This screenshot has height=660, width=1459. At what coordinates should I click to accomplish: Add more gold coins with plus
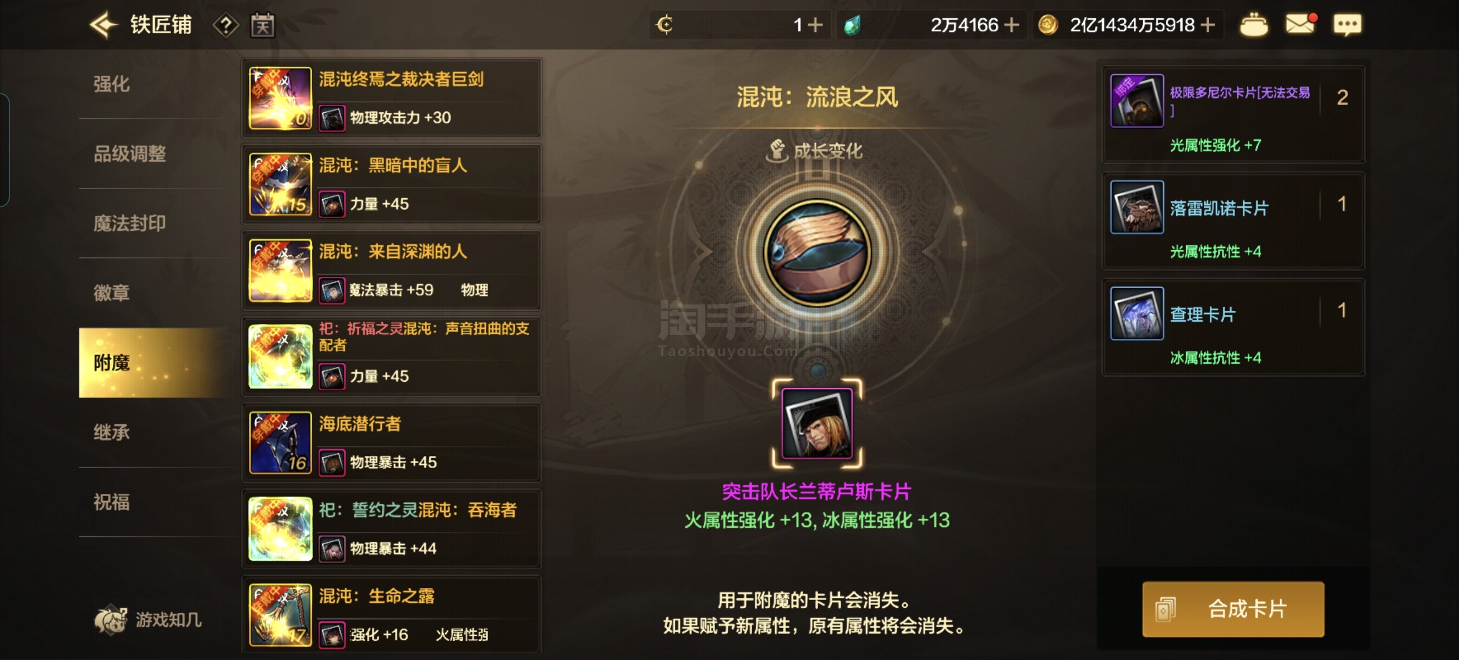coord(1208,25)
